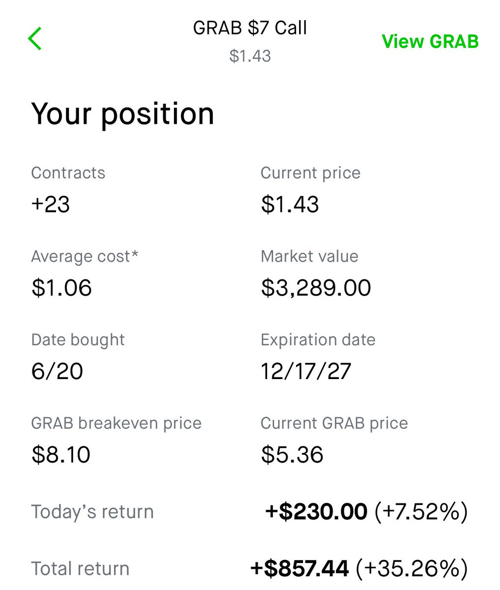Image resolution: width=500 pixels, height=590 pixels.
Task: Tap the Contracts label
Action: (68, 173)
